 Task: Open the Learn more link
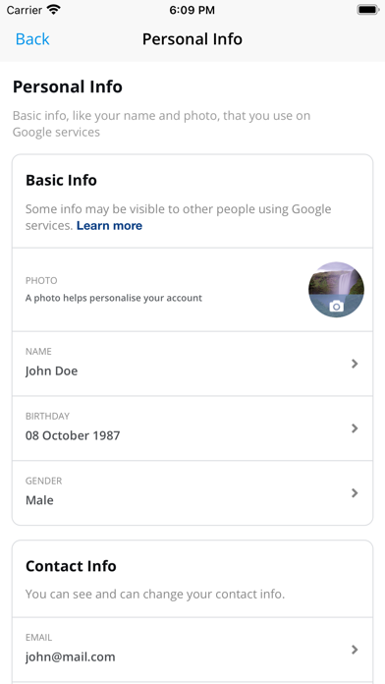(109, 225)
